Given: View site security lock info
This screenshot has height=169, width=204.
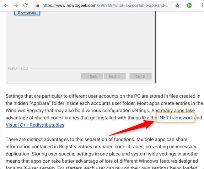Looking at the screenshot, I should (38, 5).
